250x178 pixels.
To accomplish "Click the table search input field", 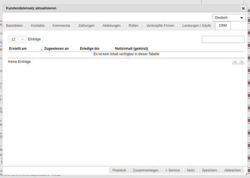I will pos(223,39).
